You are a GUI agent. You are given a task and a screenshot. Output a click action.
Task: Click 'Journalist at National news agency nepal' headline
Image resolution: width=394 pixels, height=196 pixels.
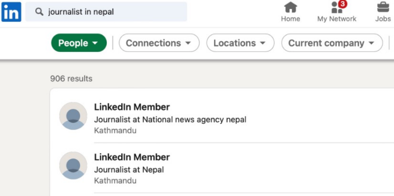pyautogui.click(x=170, y=120)
